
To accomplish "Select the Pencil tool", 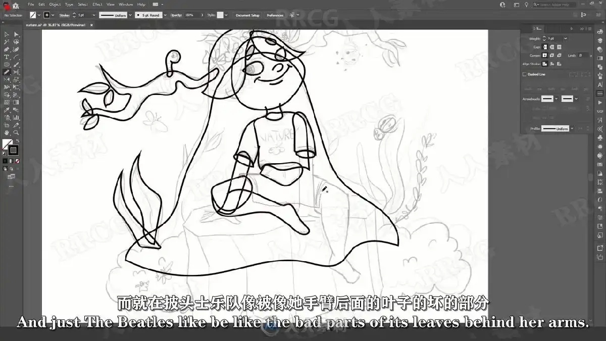I will [7, 72].
